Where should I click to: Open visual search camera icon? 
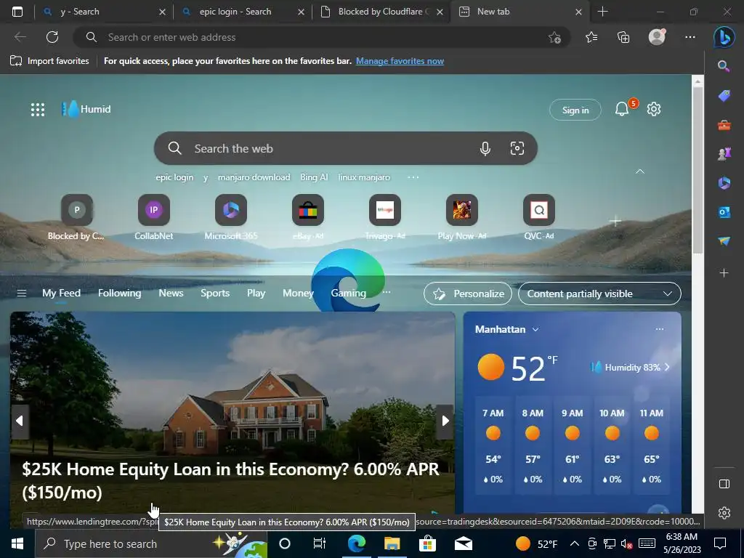click(x=517, y=148)
